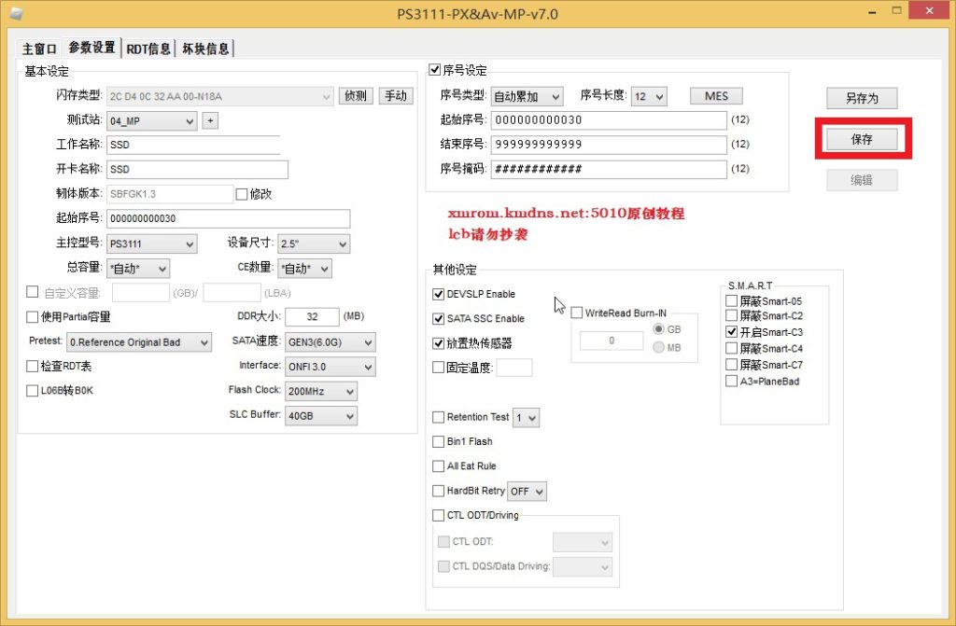
Task: Select the MB radio button
Action: click(x=659, y=348)
